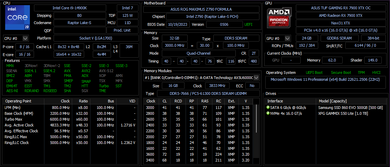Viewport: 390px width, 167px height.
Task: Click the Model [Capacity] column header
Action: click(352, 101)
